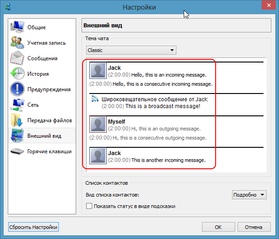
Task: Click the Учетная запись users icon
Action: [x=17, y=43]
